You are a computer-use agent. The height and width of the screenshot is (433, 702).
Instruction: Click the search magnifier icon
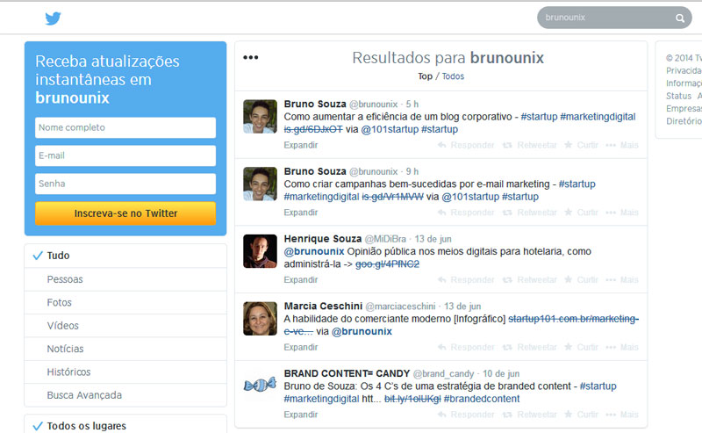pyautogui.click(x=680, y=18)
